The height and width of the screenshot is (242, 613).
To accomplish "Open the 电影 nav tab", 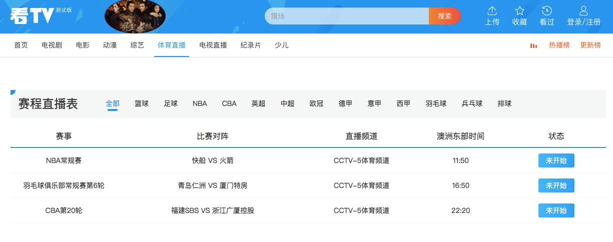I will coord(83,45).
